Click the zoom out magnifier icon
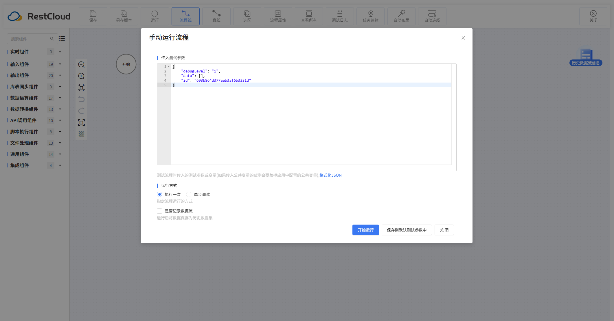 (81, 65)
